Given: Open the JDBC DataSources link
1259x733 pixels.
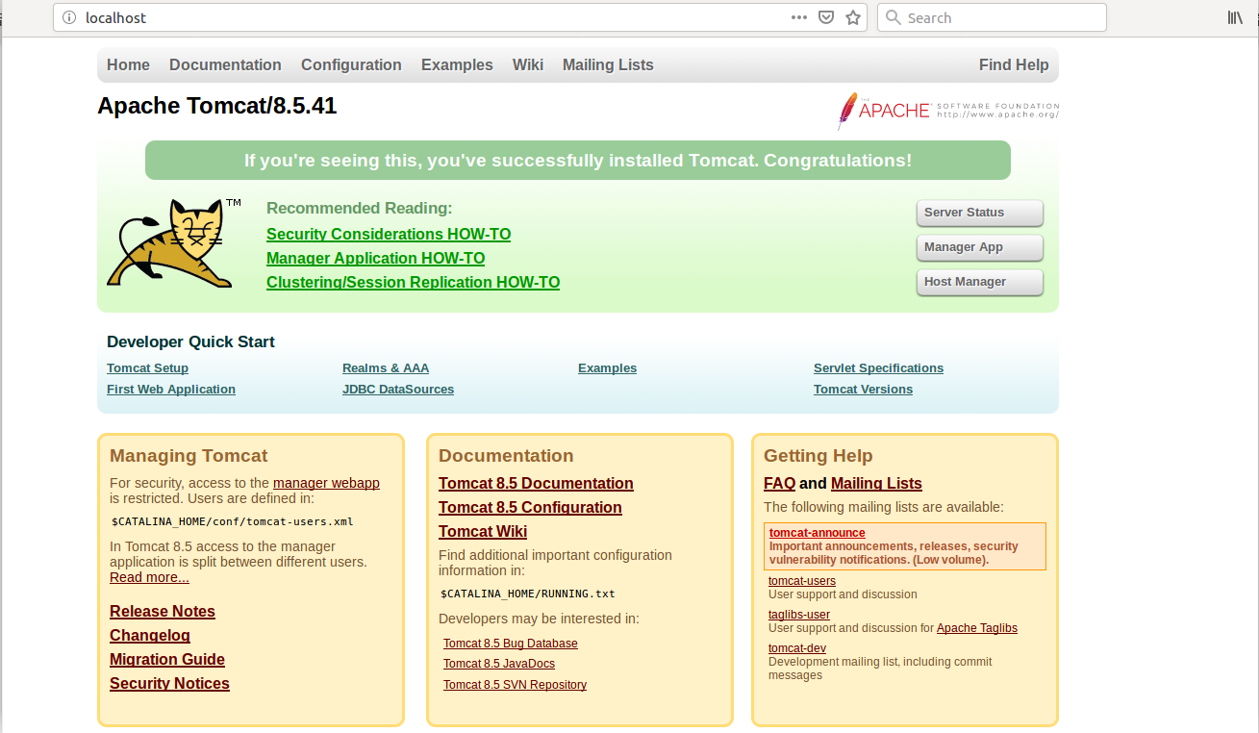Looking at the screenshot, I should coord(398,390).
